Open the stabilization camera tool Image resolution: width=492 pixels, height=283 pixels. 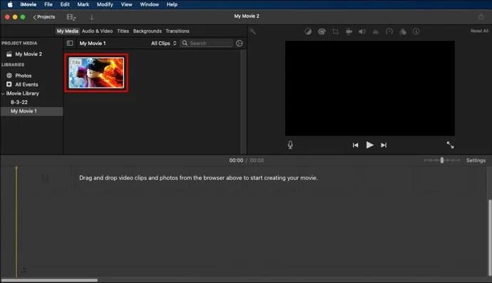tap(349, 31)
